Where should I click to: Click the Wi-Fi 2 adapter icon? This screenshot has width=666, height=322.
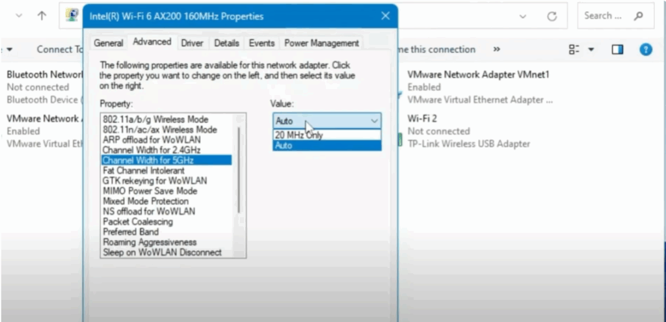click(x=400, y=139)
